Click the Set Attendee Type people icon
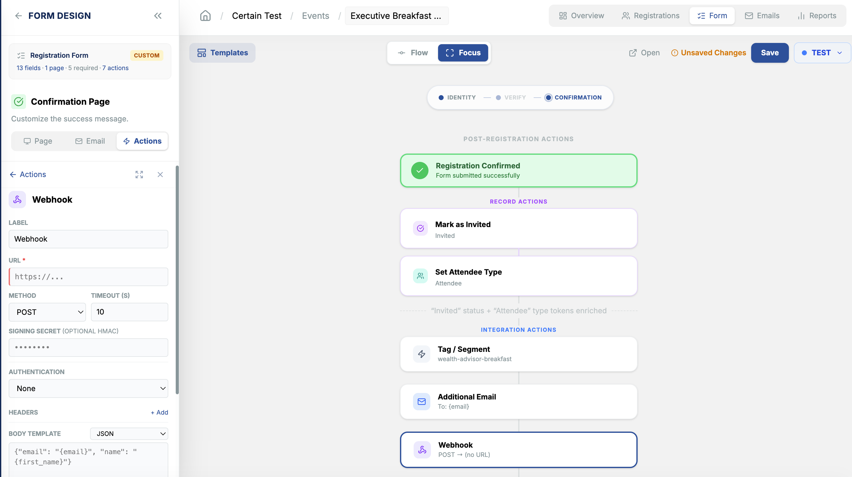 pyautogui.click(x=420, y=276)
